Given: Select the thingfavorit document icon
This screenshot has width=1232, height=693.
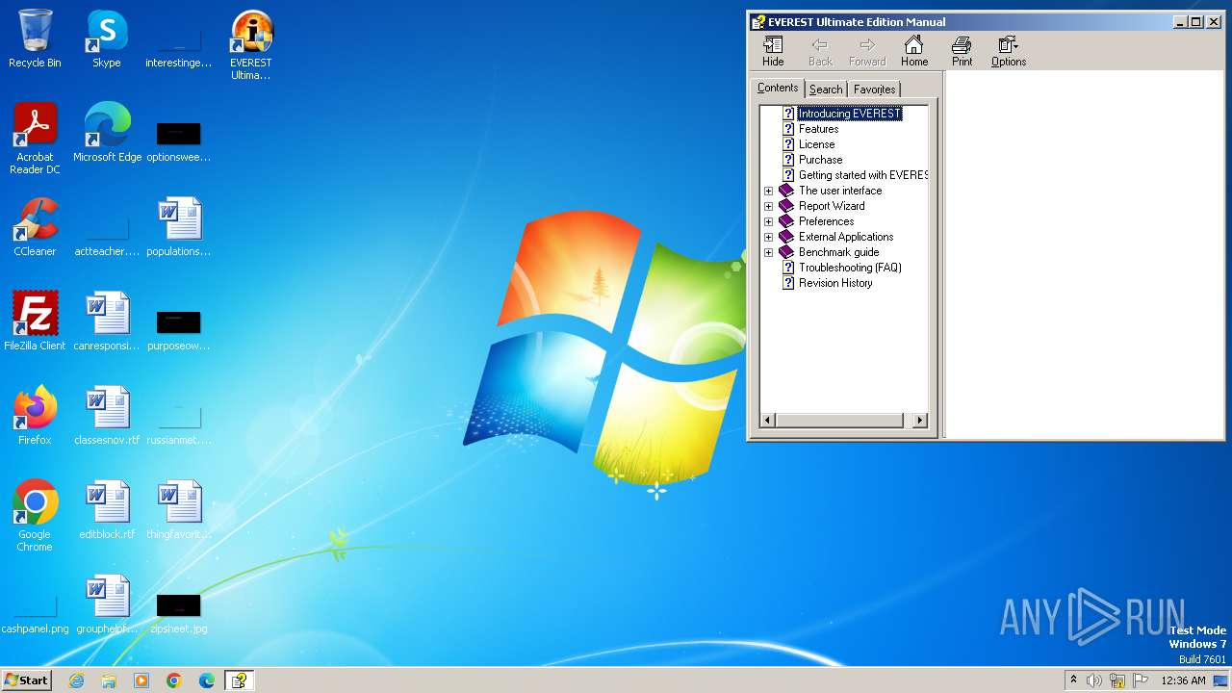Looking at the screenshot, I should coord(179,511).
